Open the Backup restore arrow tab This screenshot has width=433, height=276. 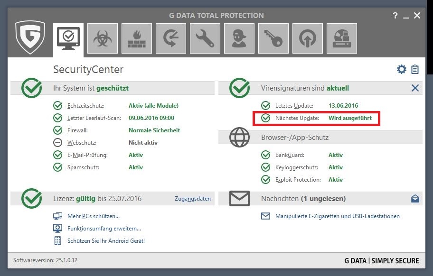(171, 38)
